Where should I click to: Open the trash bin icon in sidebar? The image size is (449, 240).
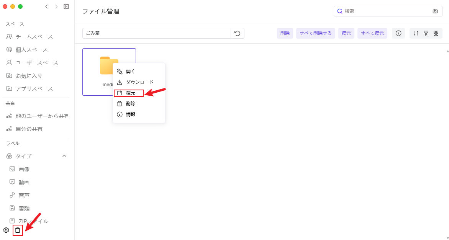pos(18,230)
